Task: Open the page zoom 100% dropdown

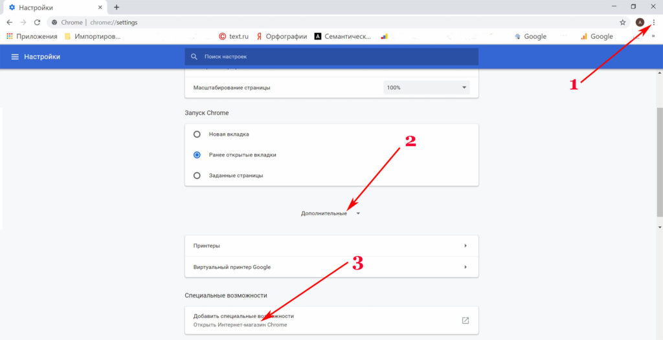Action: tap(427, 87)
